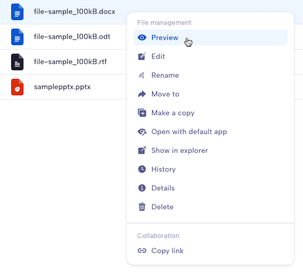303x274 pixels.
Task: Click the duplicate icon beside Make a copy
Action: pyautogui.click(x=142, y=113)
